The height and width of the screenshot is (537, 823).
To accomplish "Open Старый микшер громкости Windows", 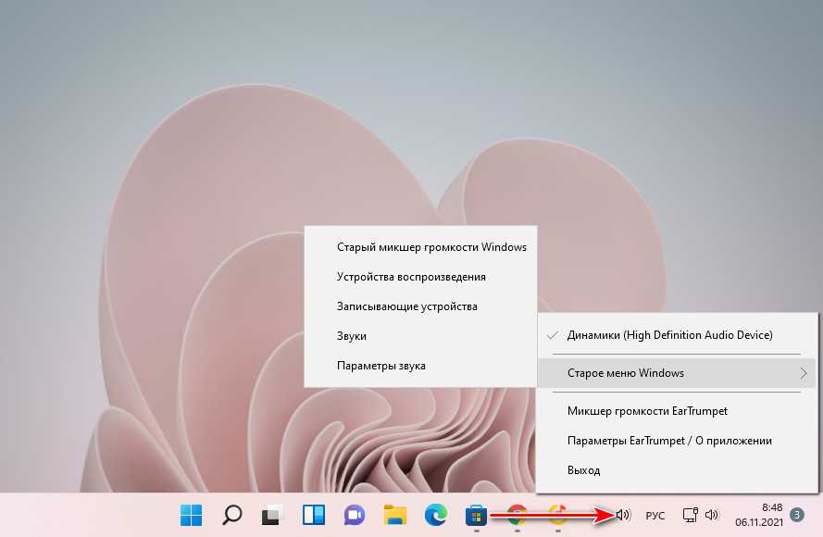I will 431,247.
